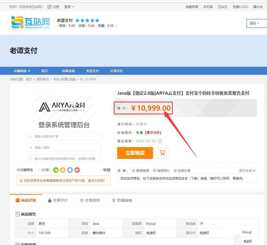Click the info icon next to 最近刷新 date
Screen dimensions: 267x245
coord(160,141)
